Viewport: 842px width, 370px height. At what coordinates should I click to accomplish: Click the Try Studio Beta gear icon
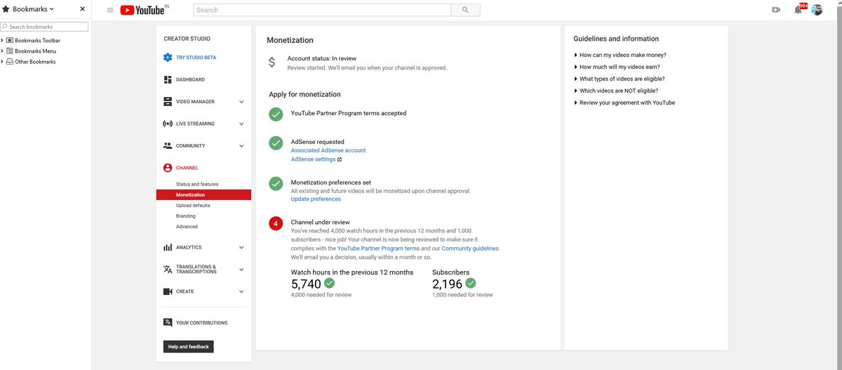click(x=168, y=58)
